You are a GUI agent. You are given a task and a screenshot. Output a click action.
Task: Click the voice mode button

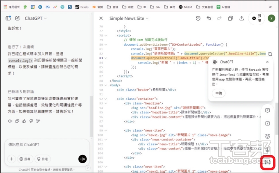[82, 159]
